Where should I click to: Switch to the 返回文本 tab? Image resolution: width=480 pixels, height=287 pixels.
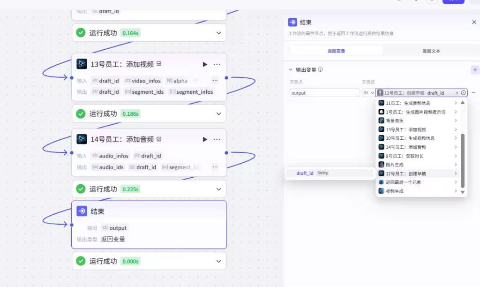[431, 51]
